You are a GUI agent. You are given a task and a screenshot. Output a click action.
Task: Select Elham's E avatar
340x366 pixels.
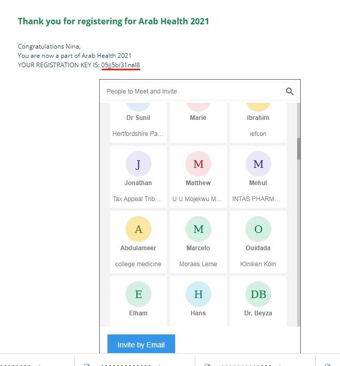(x=138, y=295)
